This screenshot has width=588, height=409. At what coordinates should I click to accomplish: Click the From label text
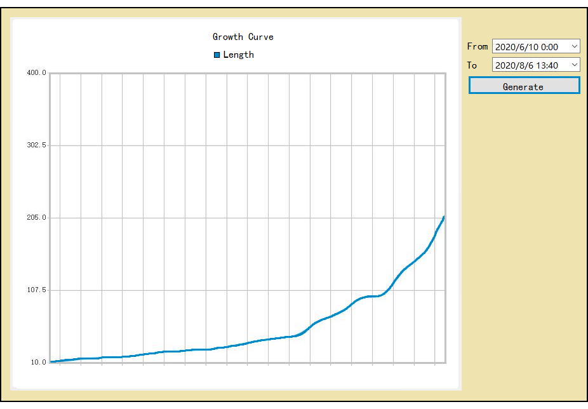(x=477, y=46)
